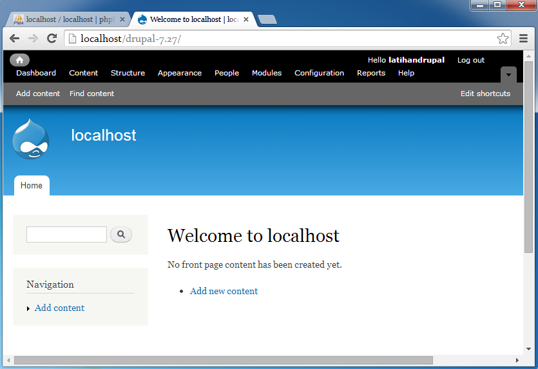Click the Log out link
Image resolution: width=538 pixels, height=369 pixels.
471,60
